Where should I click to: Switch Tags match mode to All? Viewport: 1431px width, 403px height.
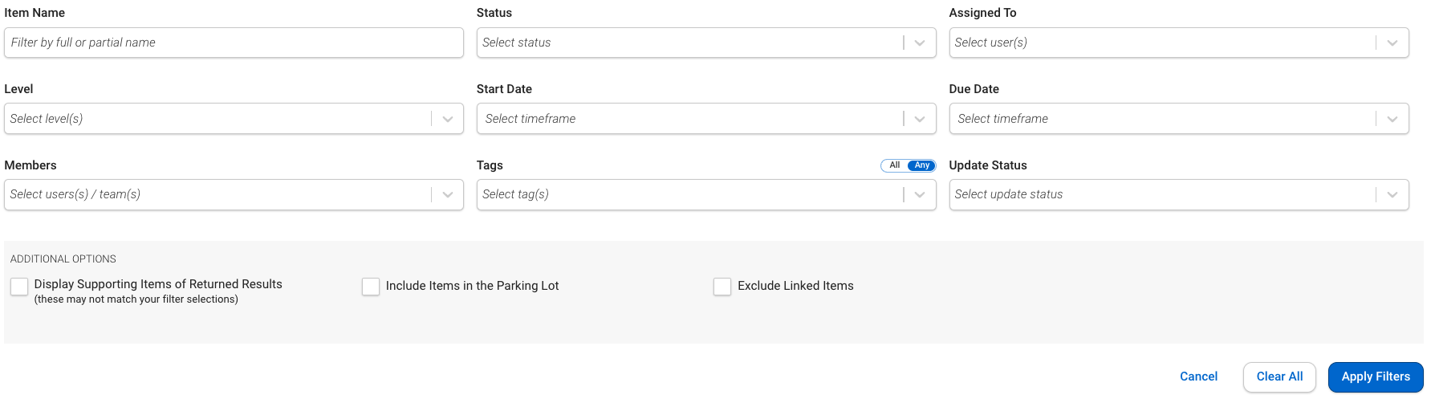click(x=894, y=165)
